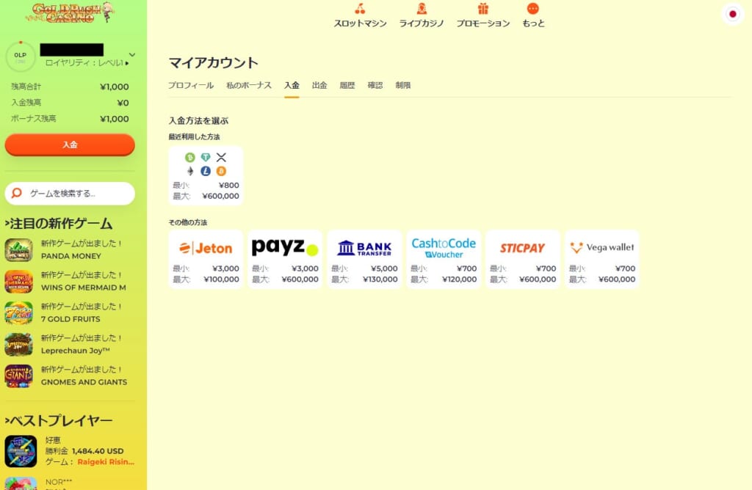Open the slot machine cherry icon menu
This screenshot has width=752, height=490.
click(x=360, y=9)
